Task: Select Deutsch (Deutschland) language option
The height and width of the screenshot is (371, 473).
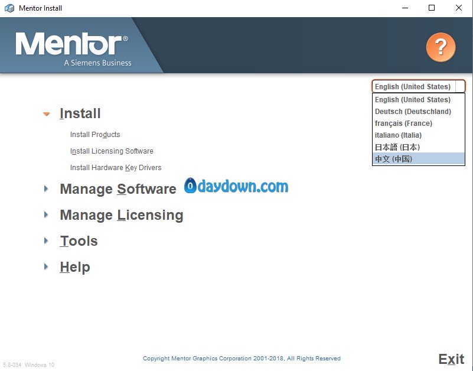Action: pyautogui.click(x=419, y=112)
